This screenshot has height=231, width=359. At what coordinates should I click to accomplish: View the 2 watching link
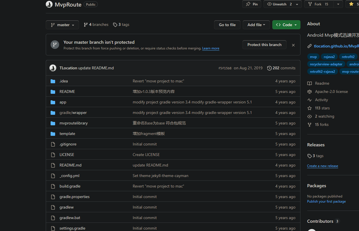[321, 116]
